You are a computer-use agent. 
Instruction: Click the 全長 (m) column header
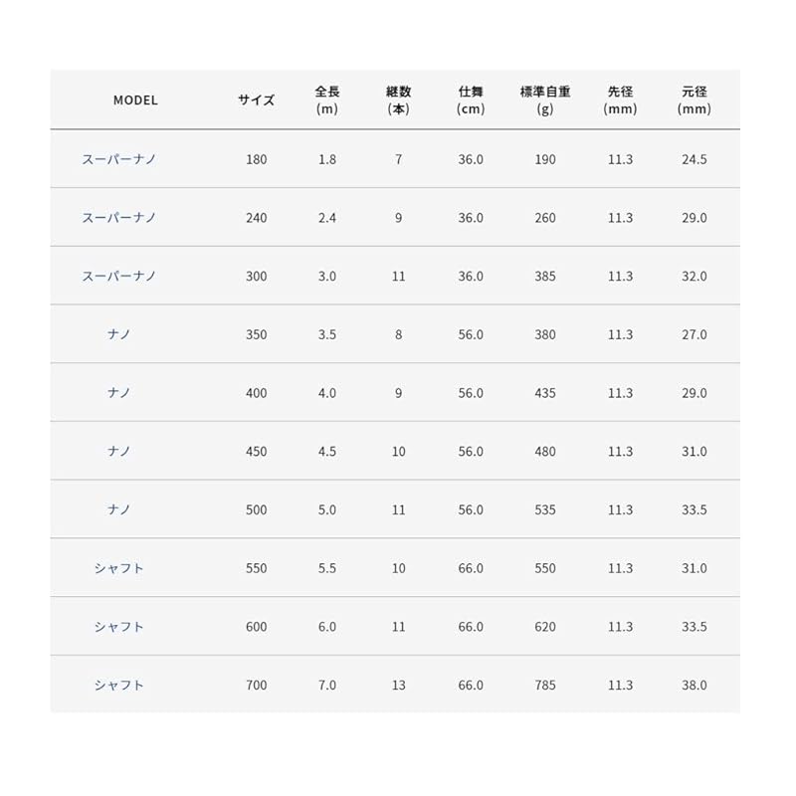(327, 100)
